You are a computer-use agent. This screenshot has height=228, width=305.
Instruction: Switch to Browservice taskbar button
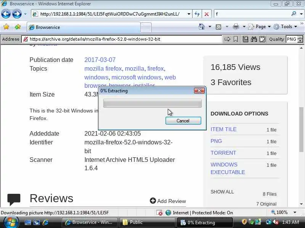90,222
